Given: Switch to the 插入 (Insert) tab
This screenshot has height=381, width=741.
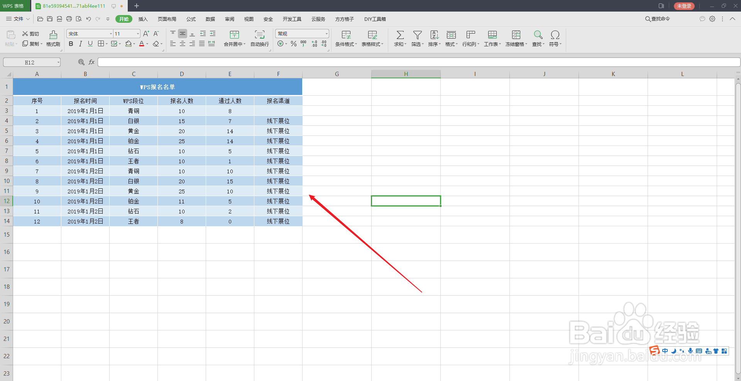Looking at the screenshot, I should (143, 19).
